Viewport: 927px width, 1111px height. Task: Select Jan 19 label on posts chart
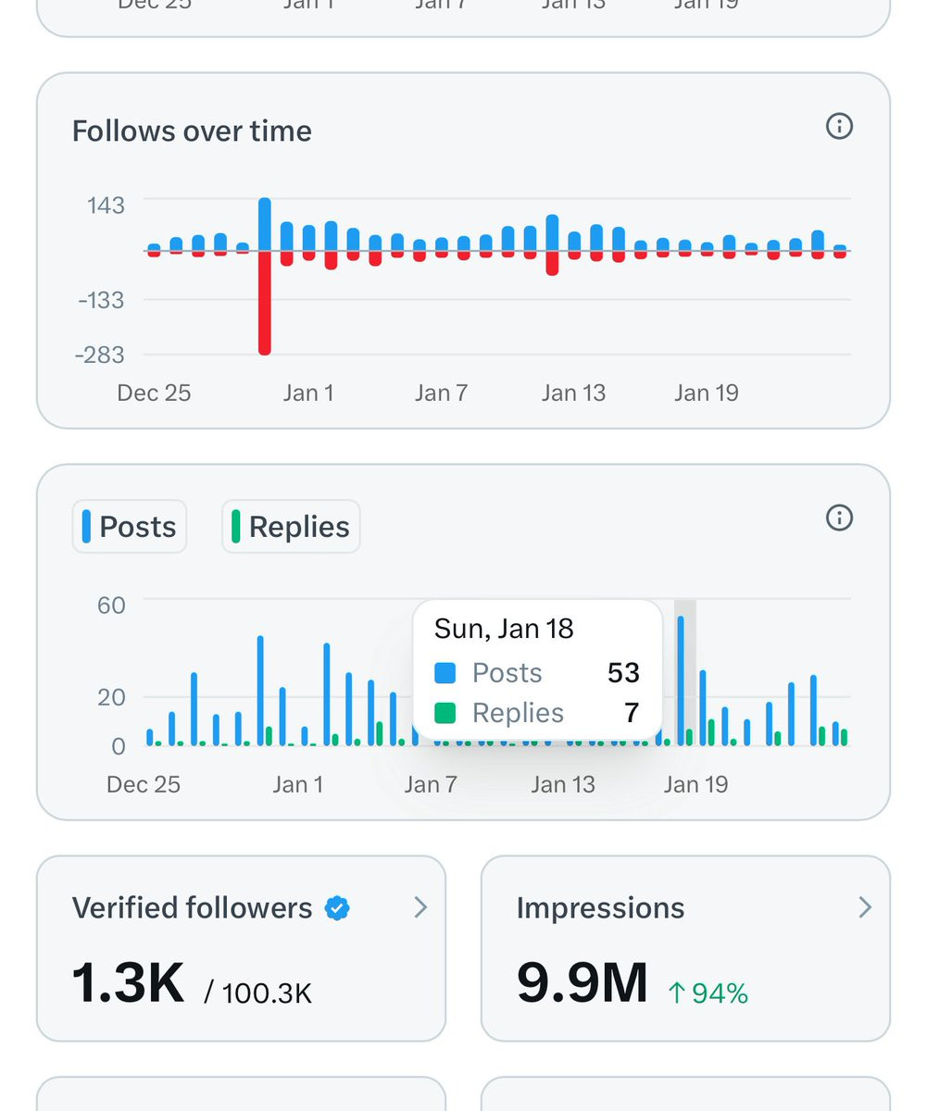point(696,785)
